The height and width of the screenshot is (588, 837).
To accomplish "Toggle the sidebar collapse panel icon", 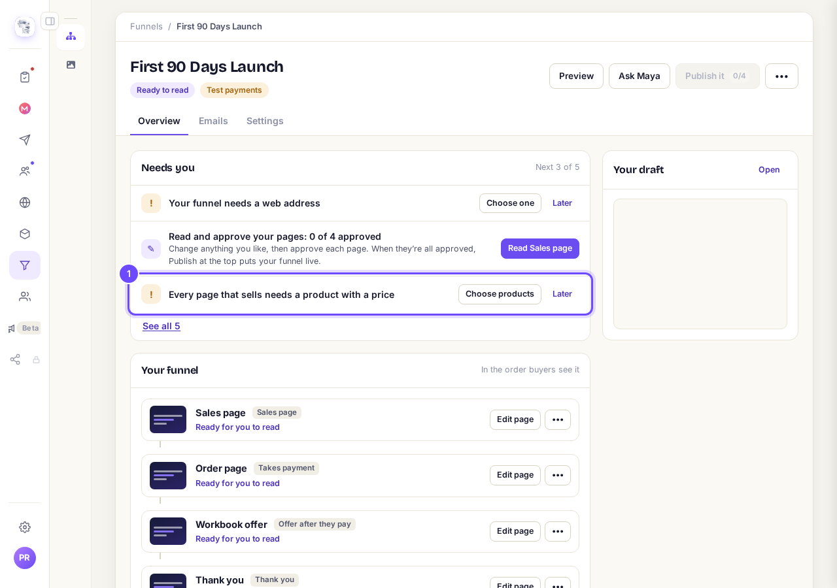I will click(x=50, y=21).
